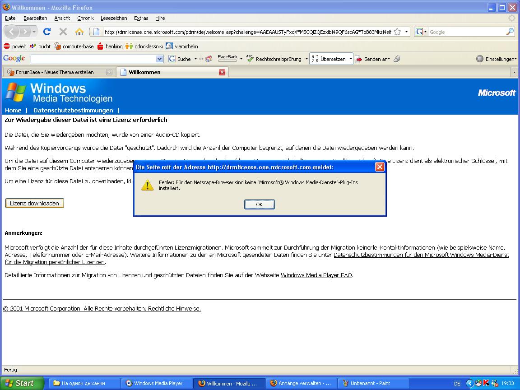Open the navigation history dropdown arrow
This screenshot has width=520, height=390.
[34, 32]
